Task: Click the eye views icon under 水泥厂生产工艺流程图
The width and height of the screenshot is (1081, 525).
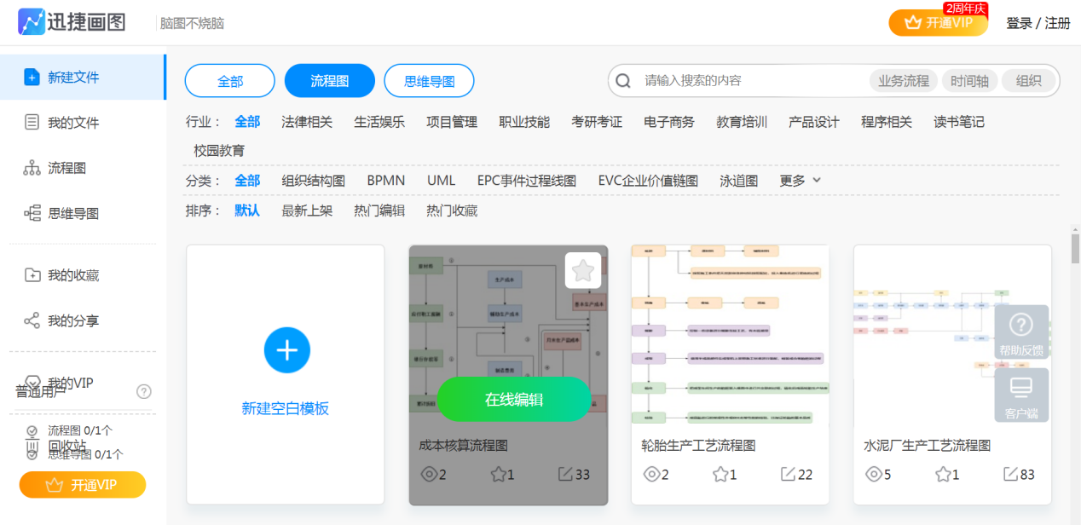Action: [875, 475]
